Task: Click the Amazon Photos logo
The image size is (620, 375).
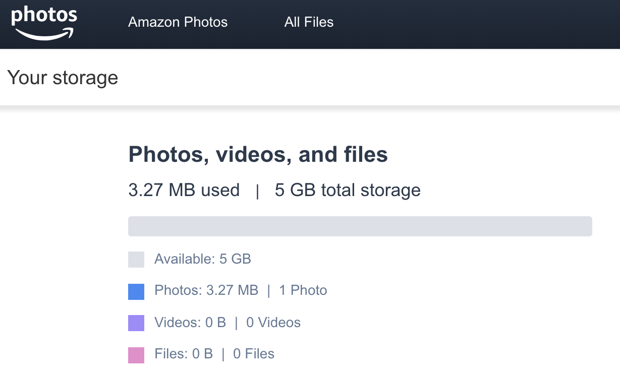Action: pyautogui.click(x=44, y=23)
